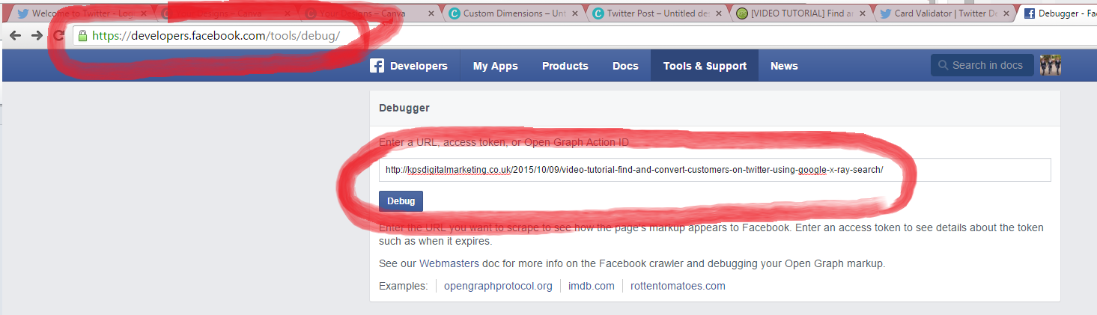
Task: Click the Facebook logo in the Developers navbar
Action: 377,66
